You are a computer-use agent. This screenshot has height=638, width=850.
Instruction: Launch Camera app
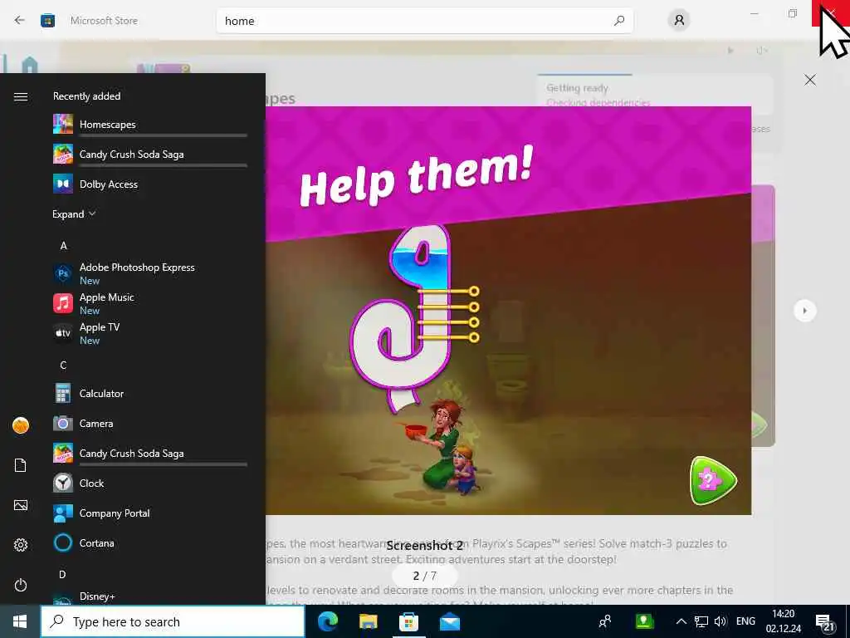pyautogui.click(x=150, y=423)
